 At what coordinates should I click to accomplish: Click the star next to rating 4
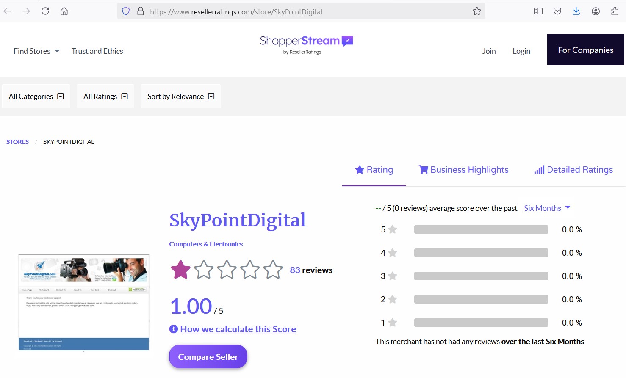(393, 253)
